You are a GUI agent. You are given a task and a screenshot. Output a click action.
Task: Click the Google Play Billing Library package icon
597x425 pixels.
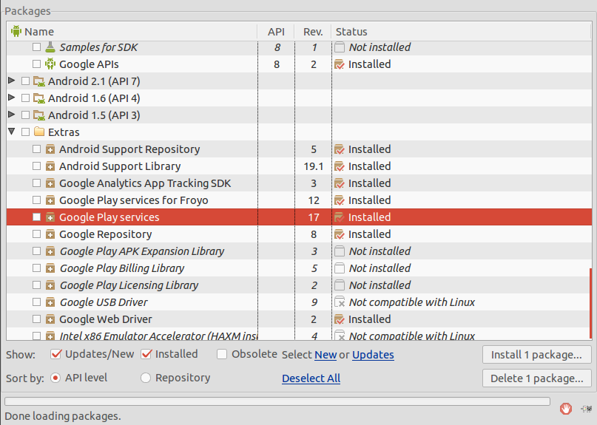coord(50,268)
